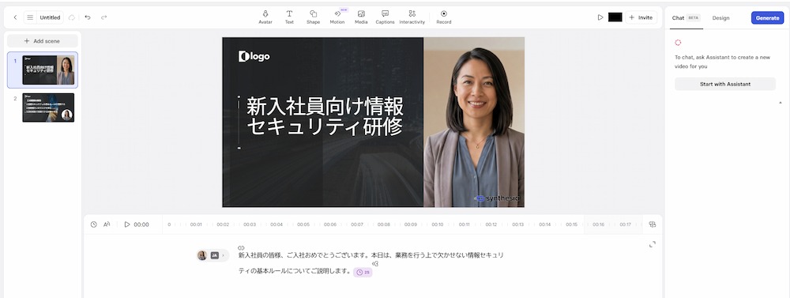The image size is (790, 298).
Task: Select scene 2 thumbnail
Action: coord(48,108)
